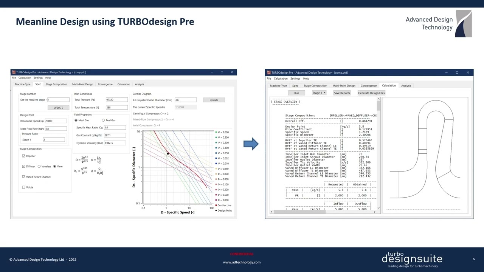Click the Save Reports button
484x272 pixels.
coord(342,93)
